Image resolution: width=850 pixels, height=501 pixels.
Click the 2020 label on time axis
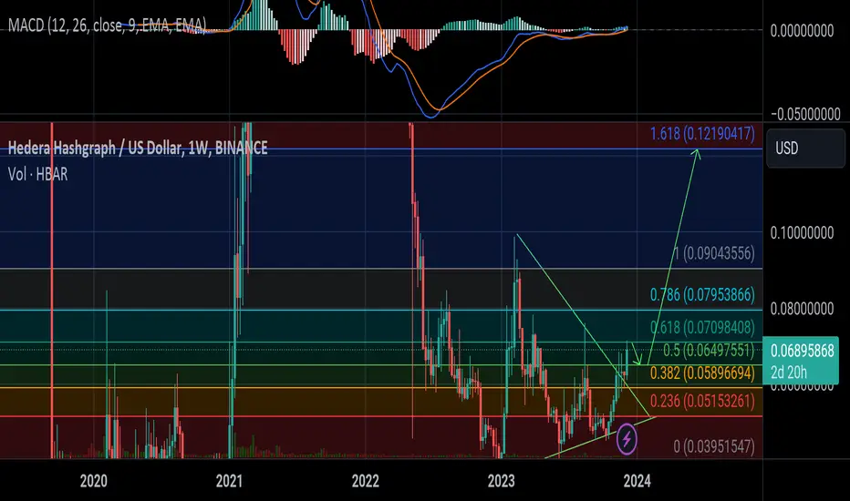93,481
